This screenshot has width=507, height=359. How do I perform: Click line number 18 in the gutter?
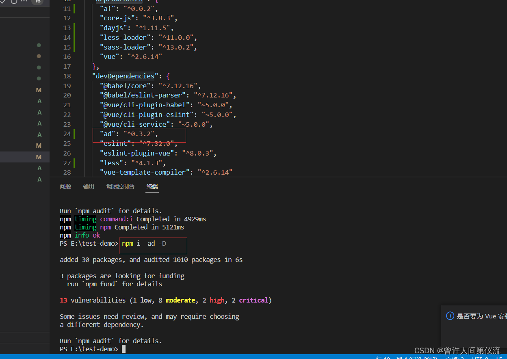pos(67,76)
